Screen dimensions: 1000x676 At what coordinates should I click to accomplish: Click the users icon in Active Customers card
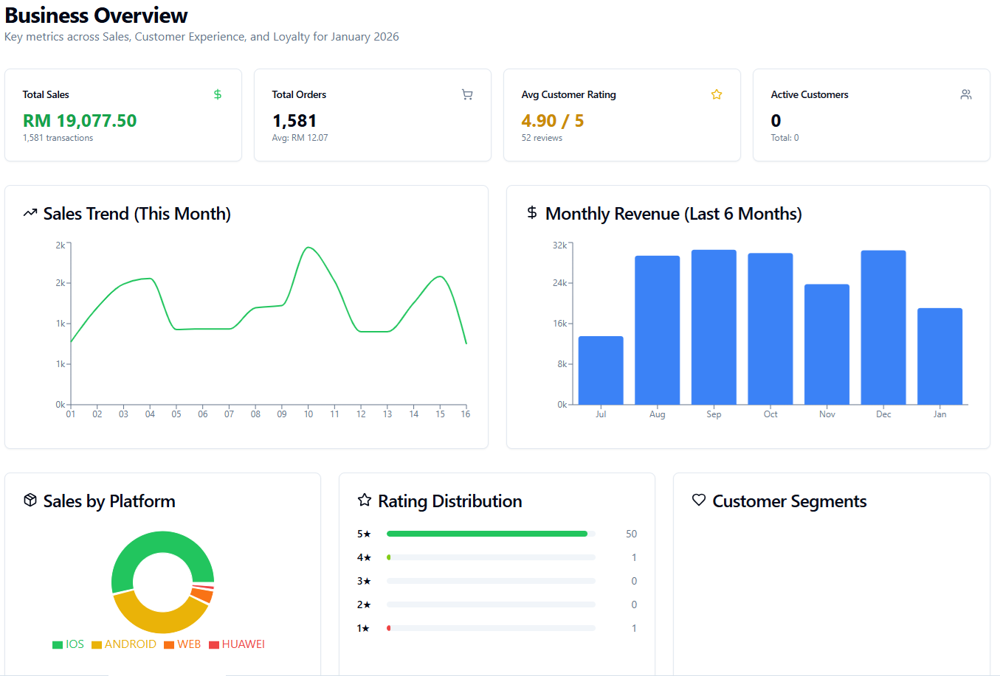pos(966,94)
